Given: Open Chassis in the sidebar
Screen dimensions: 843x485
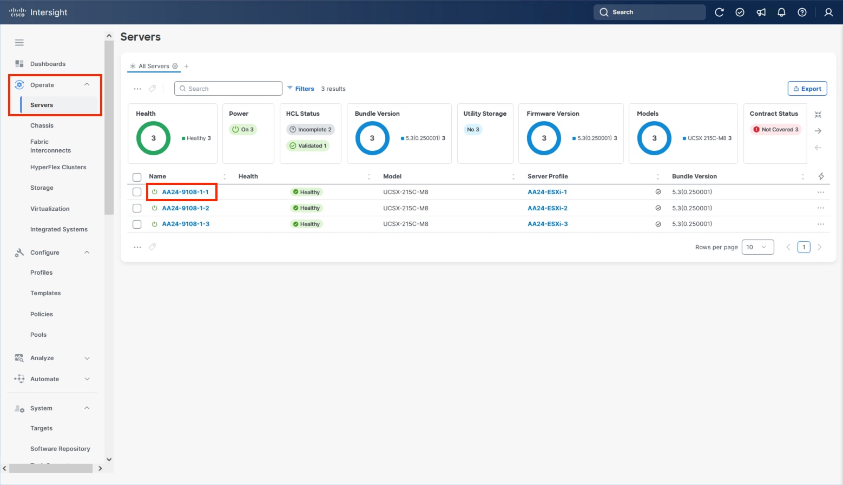Looking at the screenshot, I should [42, 125].
